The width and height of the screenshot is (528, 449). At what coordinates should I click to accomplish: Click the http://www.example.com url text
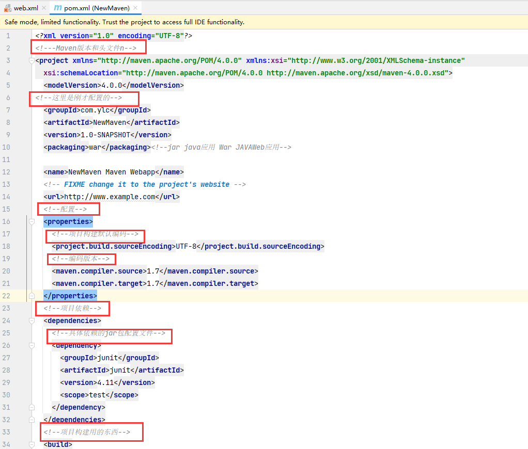[x=110, y=197]
